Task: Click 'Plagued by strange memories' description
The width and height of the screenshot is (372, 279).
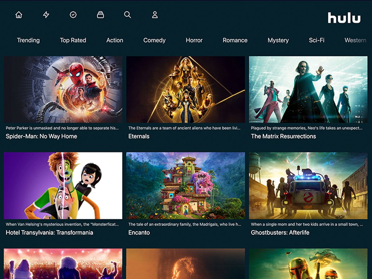Action: coord(307,128)
